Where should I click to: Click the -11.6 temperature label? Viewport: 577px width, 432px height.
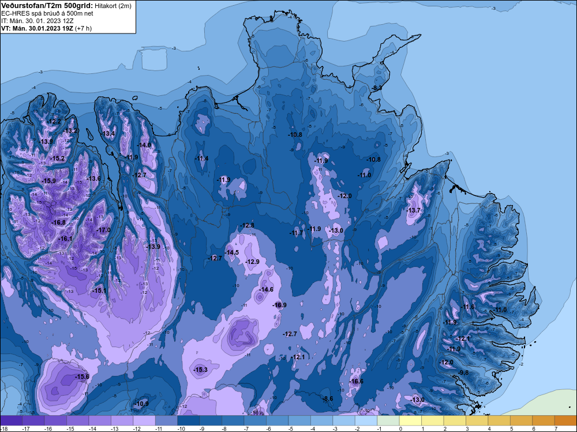[x=468, y=307]
